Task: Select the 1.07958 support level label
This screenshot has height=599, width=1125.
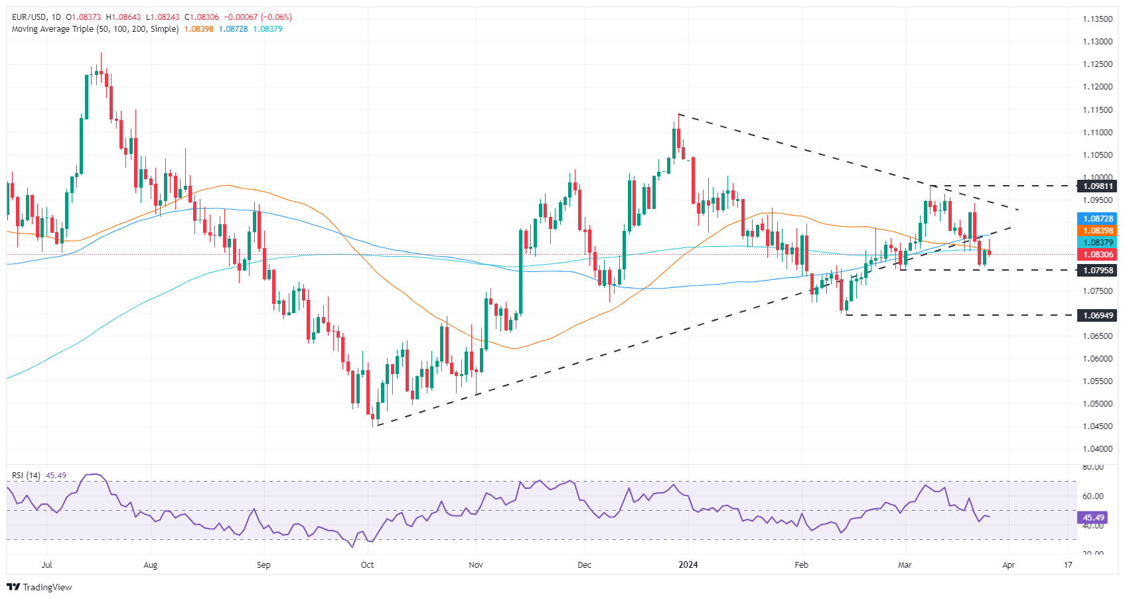Action: [1098, 271]
